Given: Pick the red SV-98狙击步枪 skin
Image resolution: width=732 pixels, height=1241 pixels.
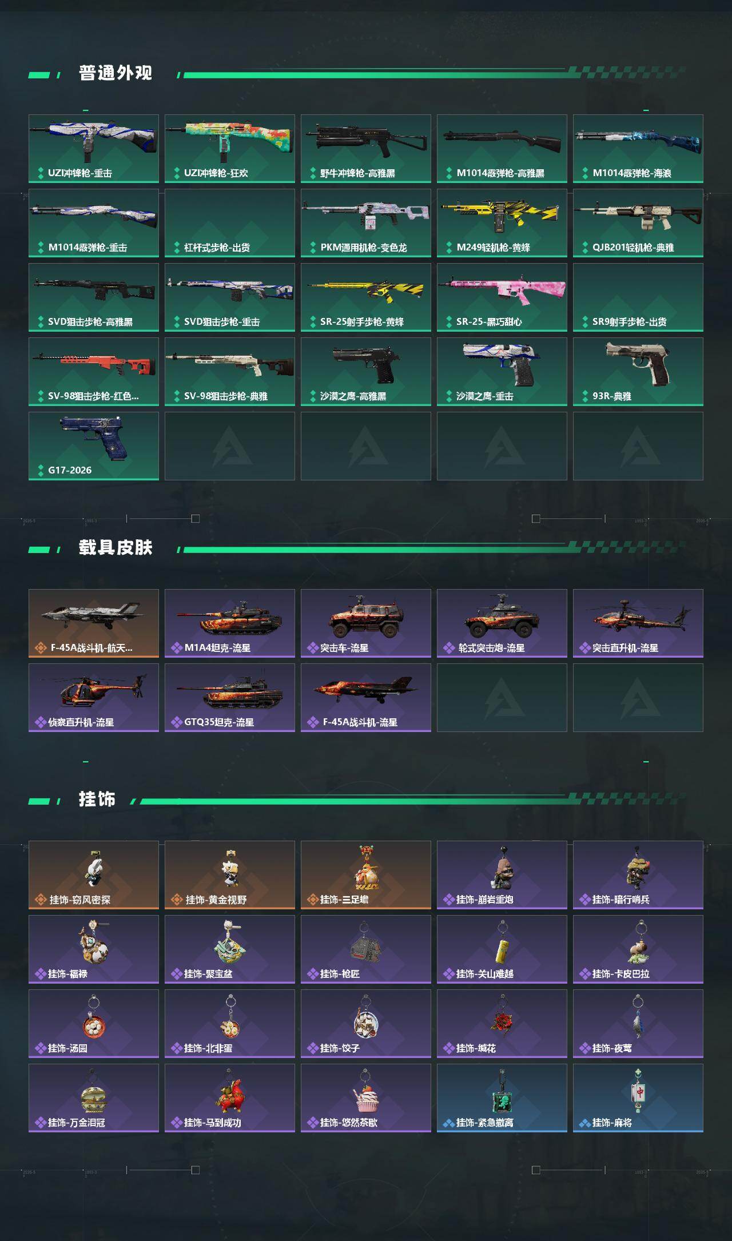Looking at the screenshot, I should tap(94, 372).
